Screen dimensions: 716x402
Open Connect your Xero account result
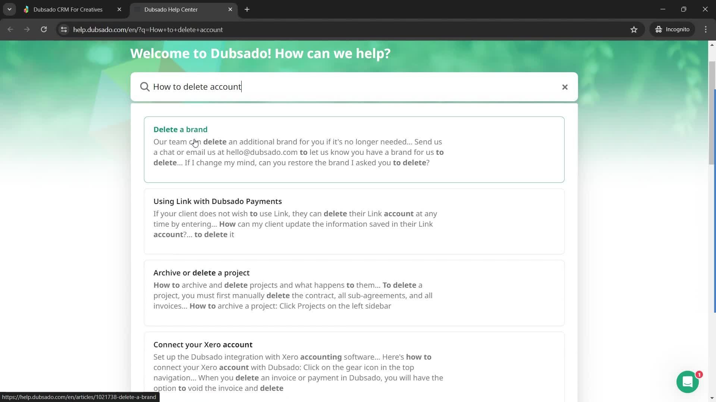pos(354,367)
